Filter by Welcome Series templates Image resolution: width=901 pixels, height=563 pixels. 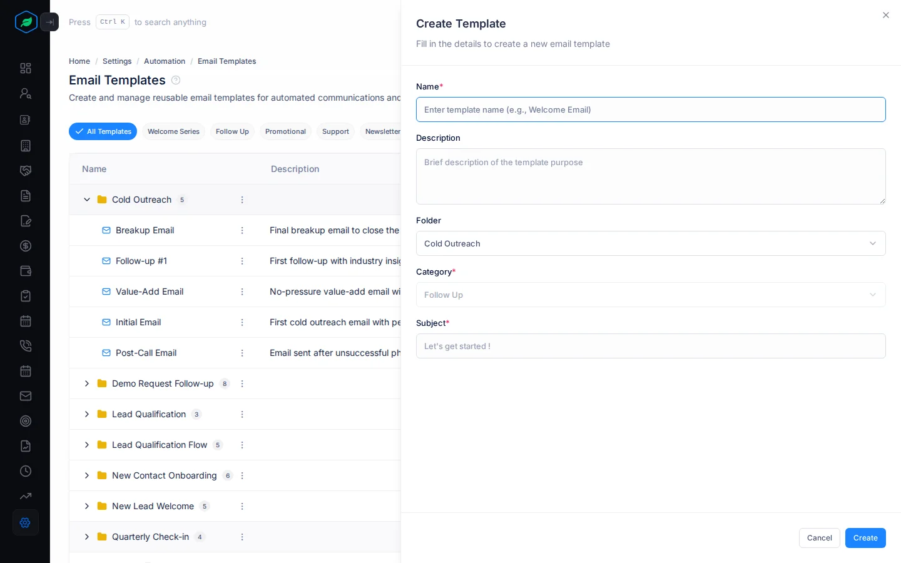[x=173, y=131]
